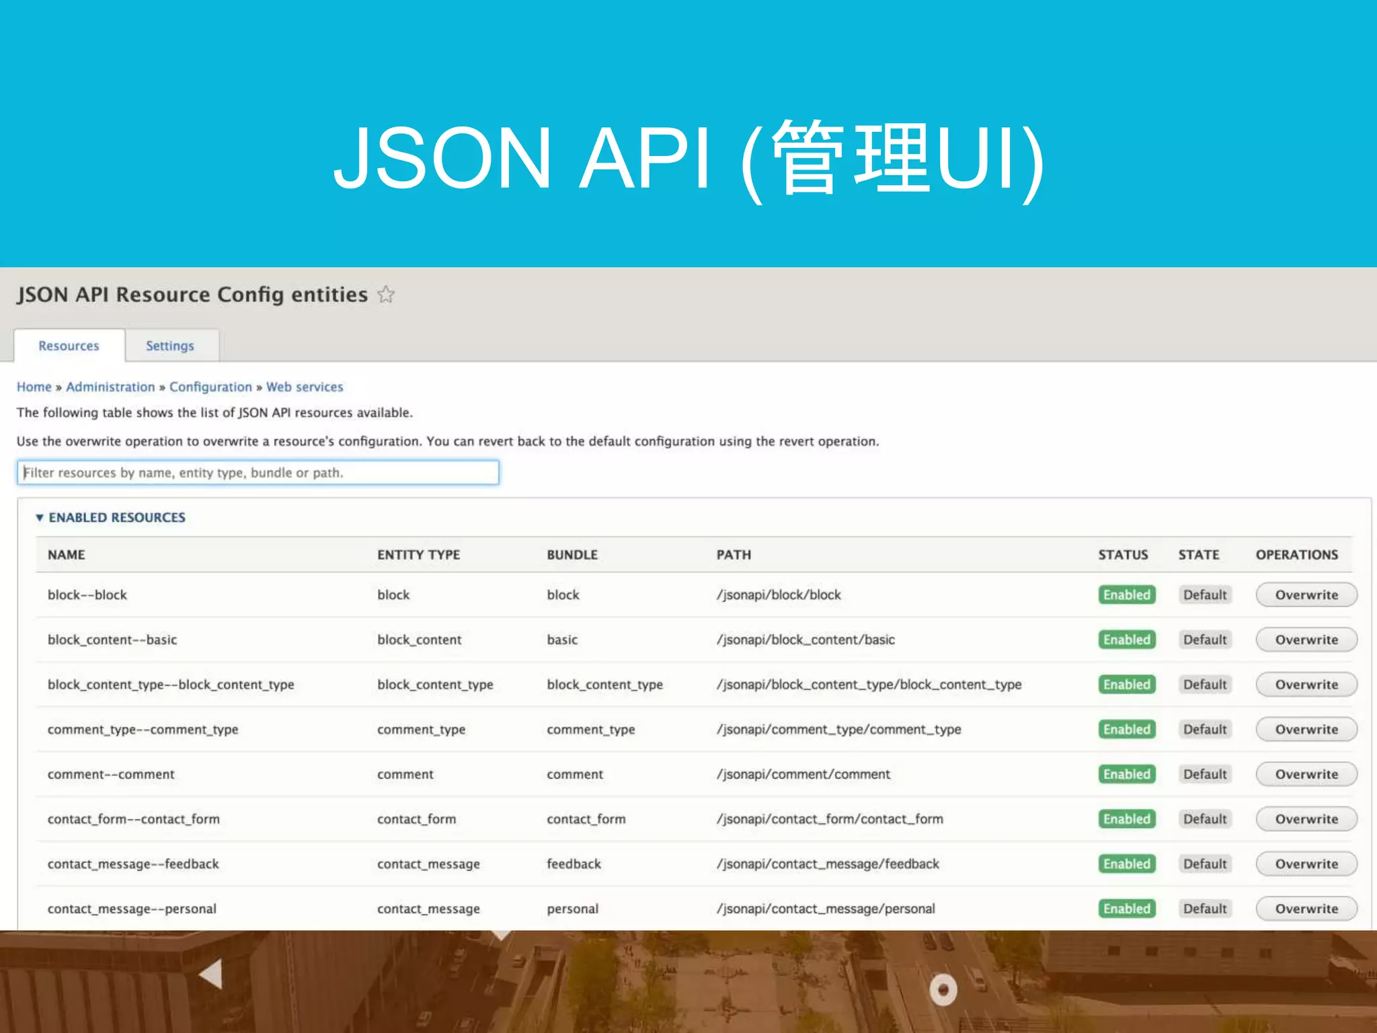Click the NAME column header
This screenshot has height=1033, width=1377.
tap(67, 555)
